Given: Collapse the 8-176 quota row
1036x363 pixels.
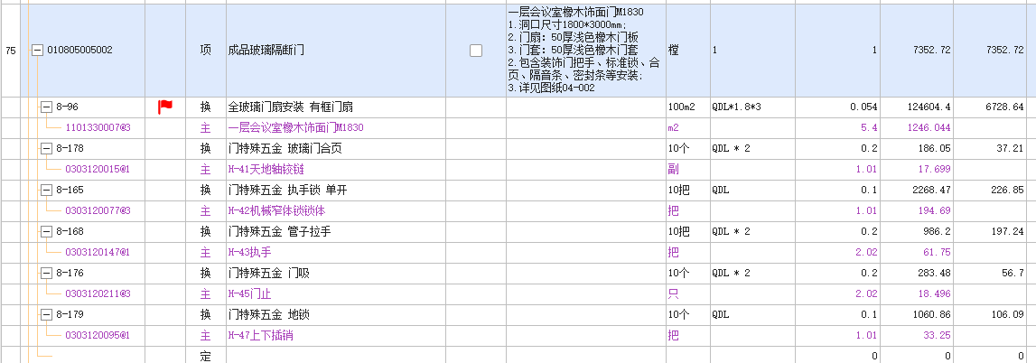Looking at the screenshot, I should coord(47,274).
